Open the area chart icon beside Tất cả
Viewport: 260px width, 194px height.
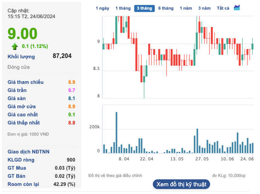(x=237, y=8)
